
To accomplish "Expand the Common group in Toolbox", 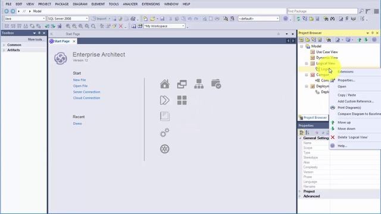I will (4, 45).
